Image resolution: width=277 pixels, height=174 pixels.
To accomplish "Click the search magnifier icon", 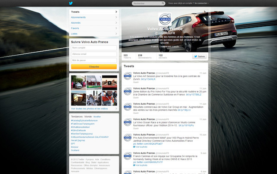I will [163, 3].
